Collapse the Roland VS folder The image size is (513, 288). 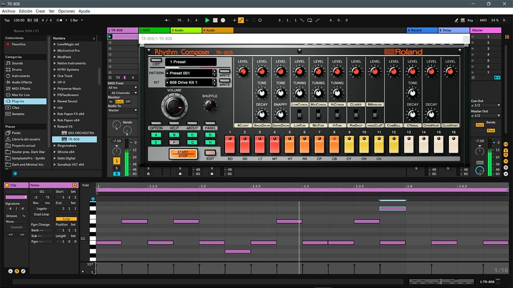[x=55, y=127]
